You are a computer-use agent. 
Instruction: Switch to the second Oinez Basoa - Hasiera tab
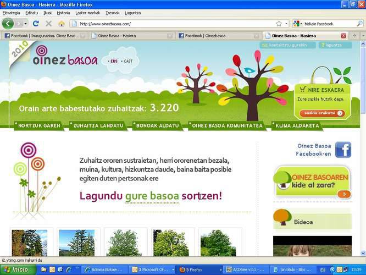pyautogui.click(x=132, y=36)
